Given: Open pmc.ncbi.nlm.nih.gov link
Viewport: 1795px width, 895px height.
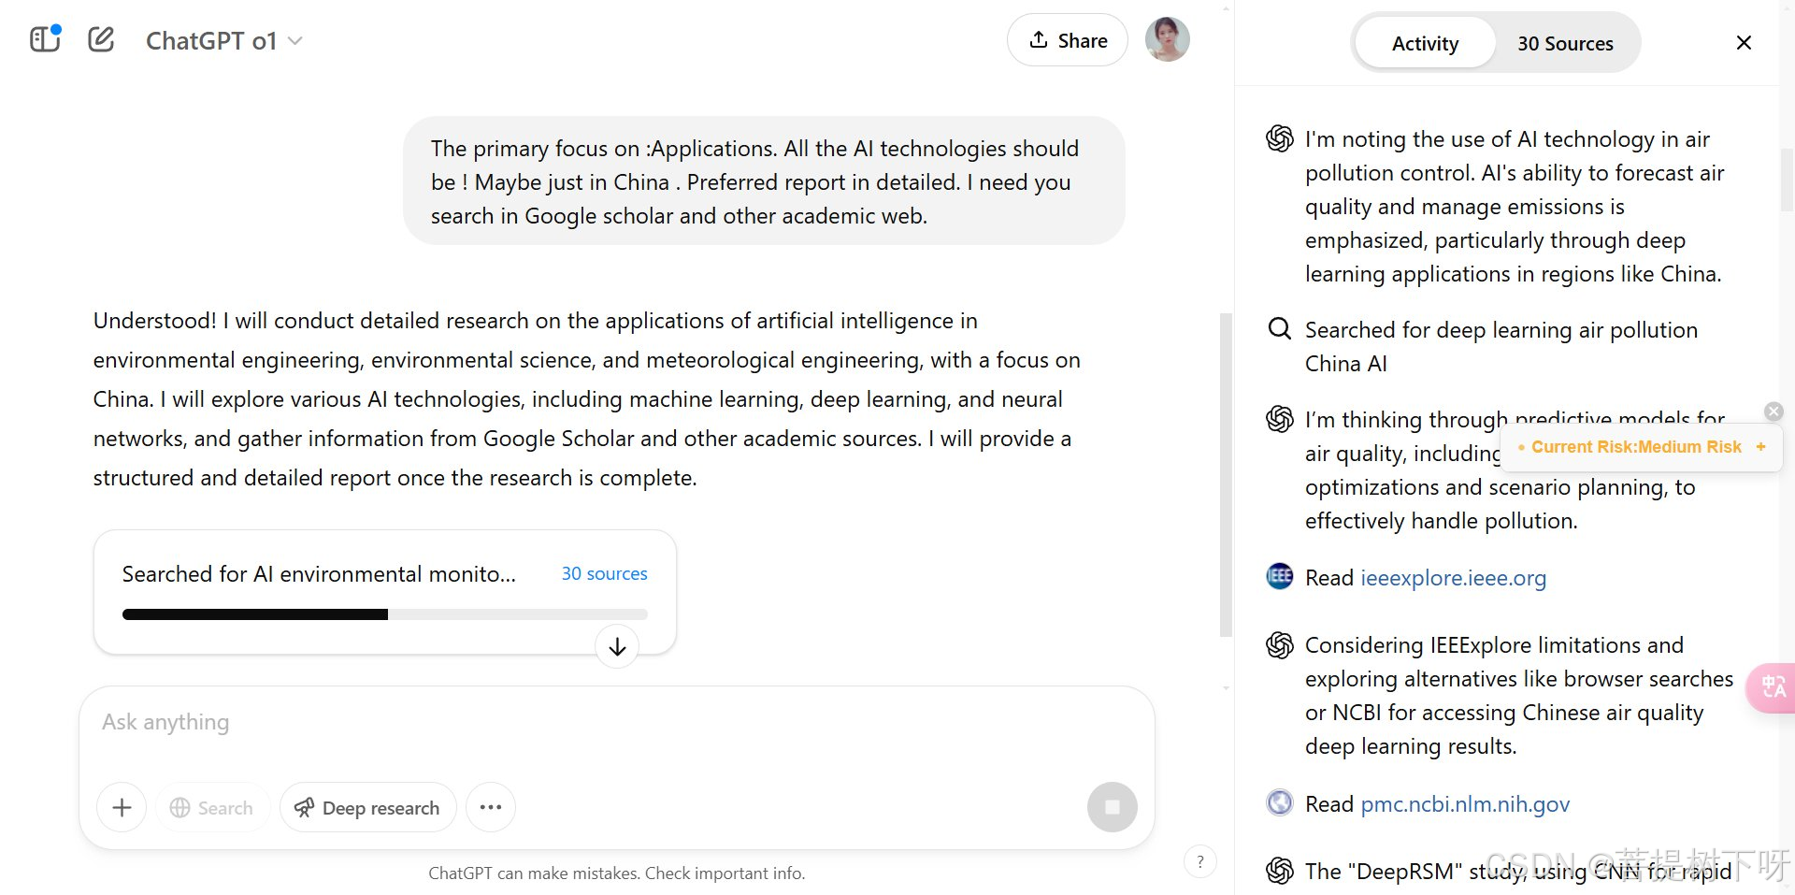Looking at the screenshot, I should coord(1465,804).
